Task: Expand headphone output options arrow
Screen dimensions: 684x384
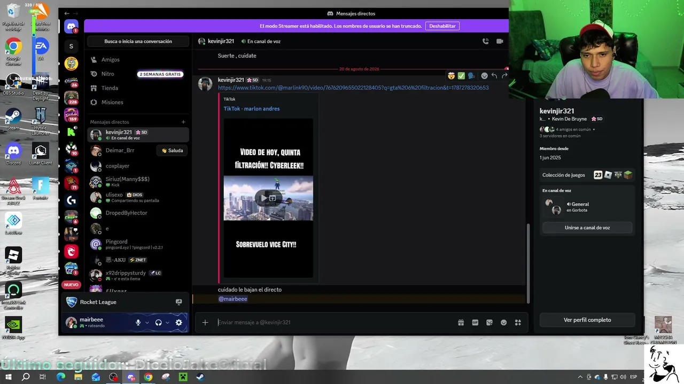Action: tap(167, 323)
